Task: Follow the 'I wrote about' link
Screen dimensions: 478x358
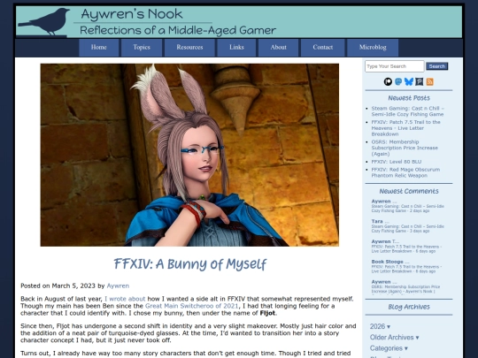Action: 125,299
